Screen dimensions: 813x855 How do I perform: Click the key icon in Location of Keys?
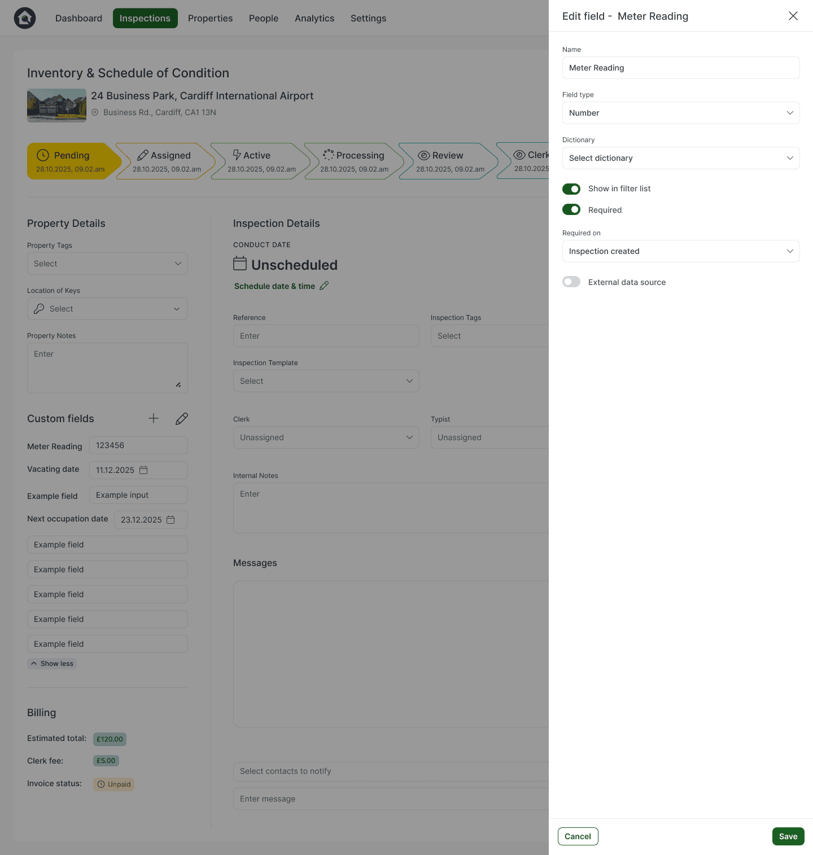(39, 309)
